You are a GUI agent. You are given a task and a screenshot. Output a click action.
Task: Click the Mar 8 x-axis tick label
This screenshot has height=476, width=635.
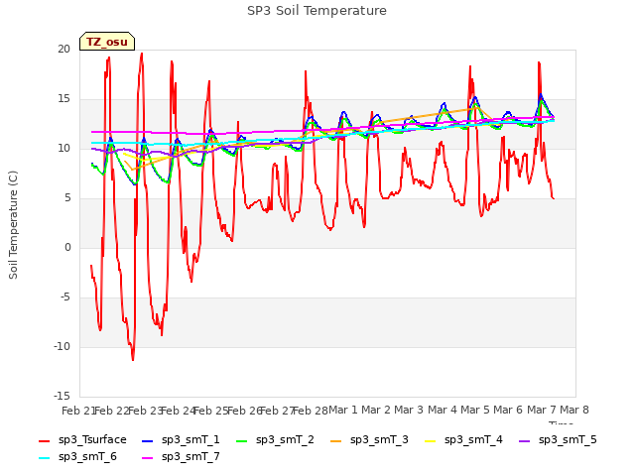point(574,410)
